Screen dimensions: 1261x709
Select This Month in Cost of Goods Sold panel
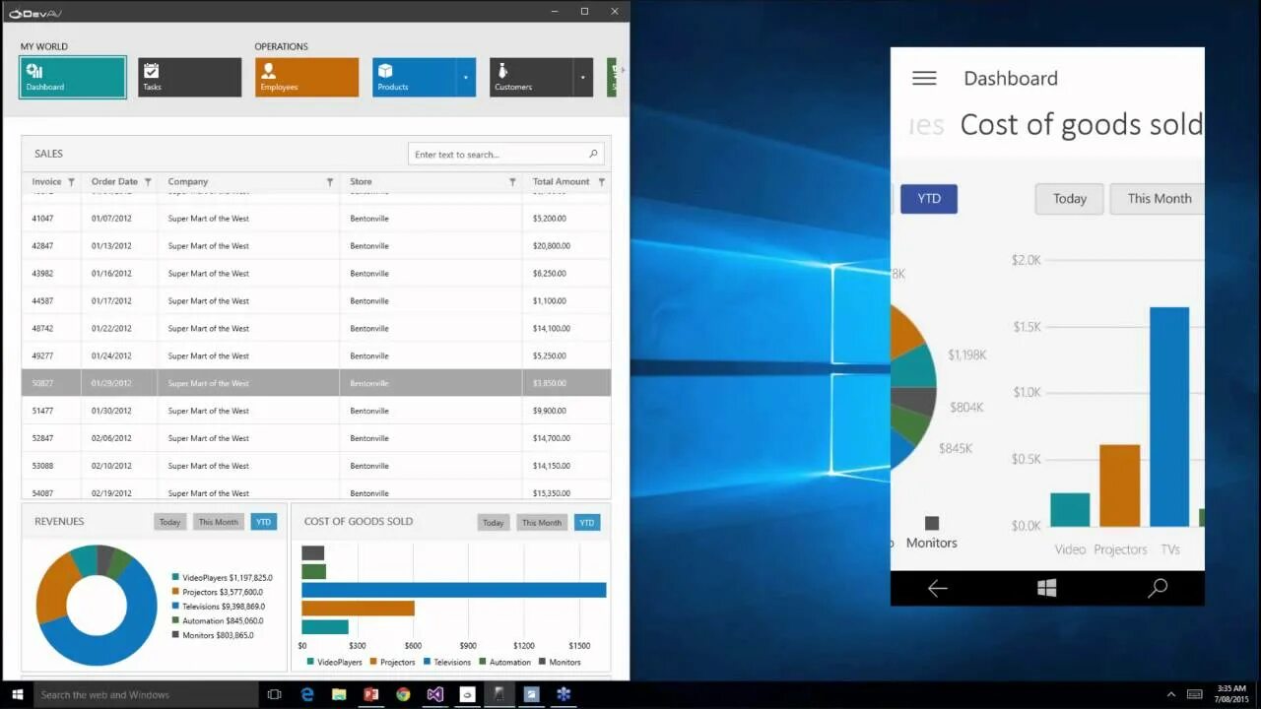[542, 523]
